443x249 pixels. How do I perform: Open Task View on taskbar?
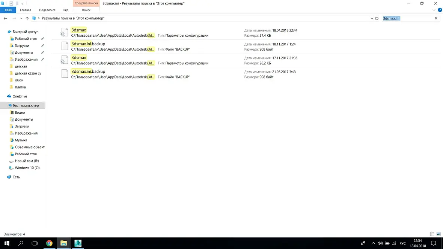(x=35, y=243)
